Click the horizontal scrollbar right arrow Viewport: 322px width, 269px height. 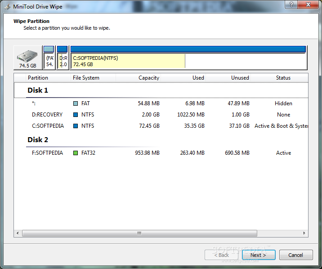[304, 233]
